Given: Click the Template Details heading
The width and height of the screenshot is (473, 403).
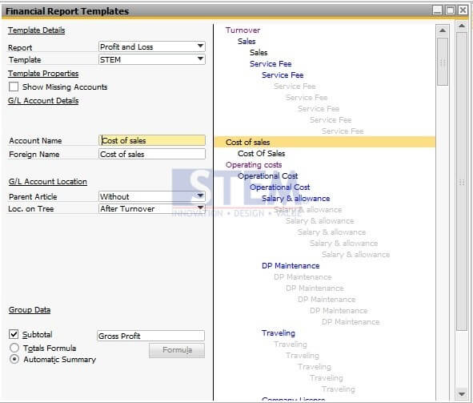Looking at the screenshot, I should tap(36, 30).
